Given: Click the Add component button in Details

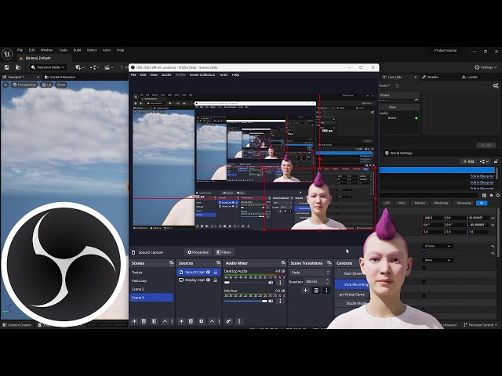Looking at the screenshot, I should pos(467,161).
